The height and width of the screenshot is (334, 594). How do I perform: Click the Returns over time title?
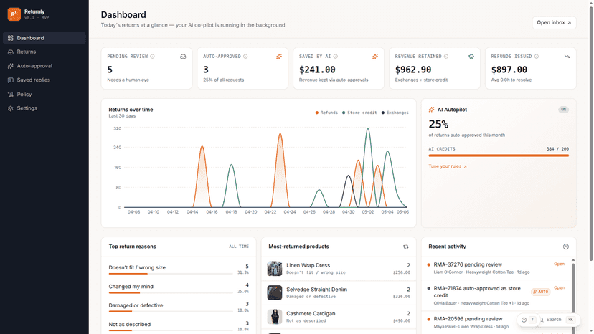click(131, 110)
